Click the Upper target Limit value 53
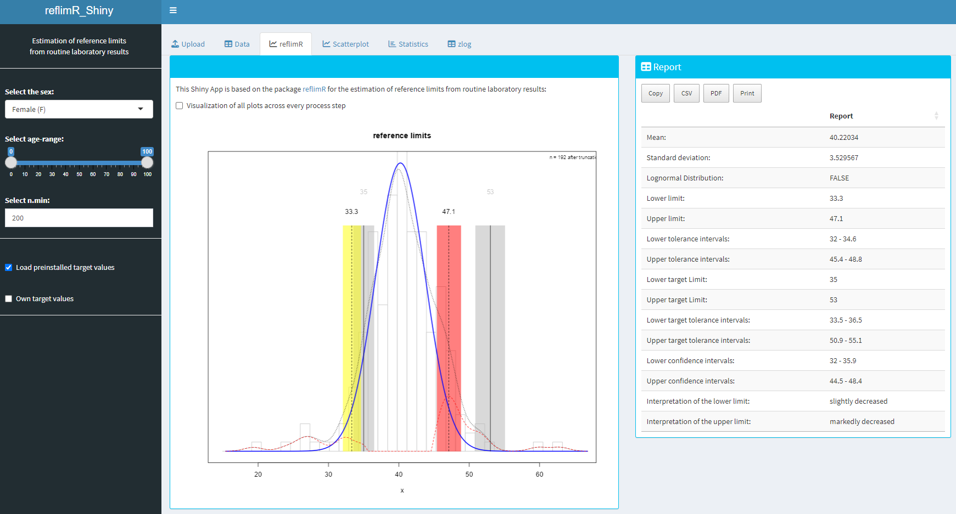The image size is (956, 514). (x=833, y=300)
